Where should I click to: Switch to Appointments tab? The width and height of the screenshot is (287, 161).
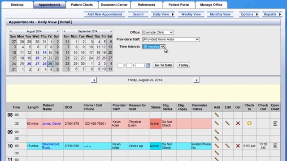click(x=49, y=5)
